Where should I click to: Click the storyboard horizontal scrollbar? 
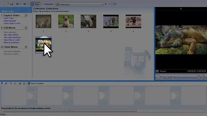click(x=70, y=111)
